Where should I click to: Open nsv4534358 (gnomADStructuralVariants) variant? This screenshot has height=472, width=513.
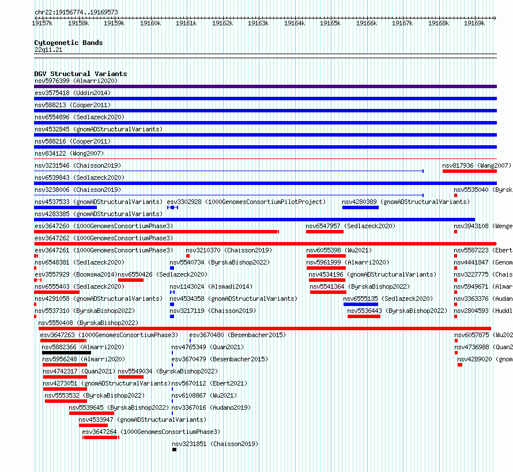click(233, 299)
